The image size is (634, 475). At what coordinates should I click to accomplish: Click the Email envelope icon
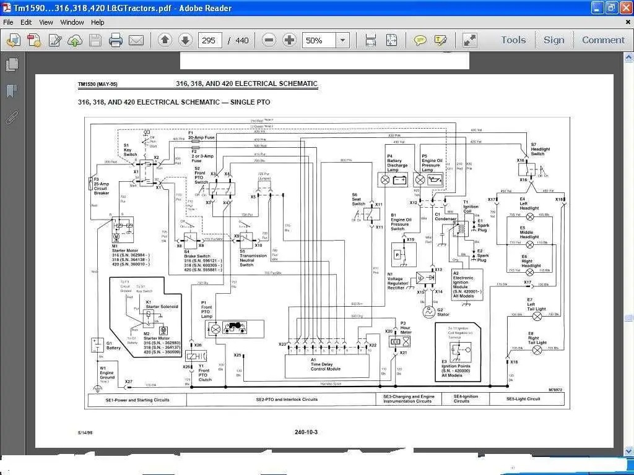[136, 40]
